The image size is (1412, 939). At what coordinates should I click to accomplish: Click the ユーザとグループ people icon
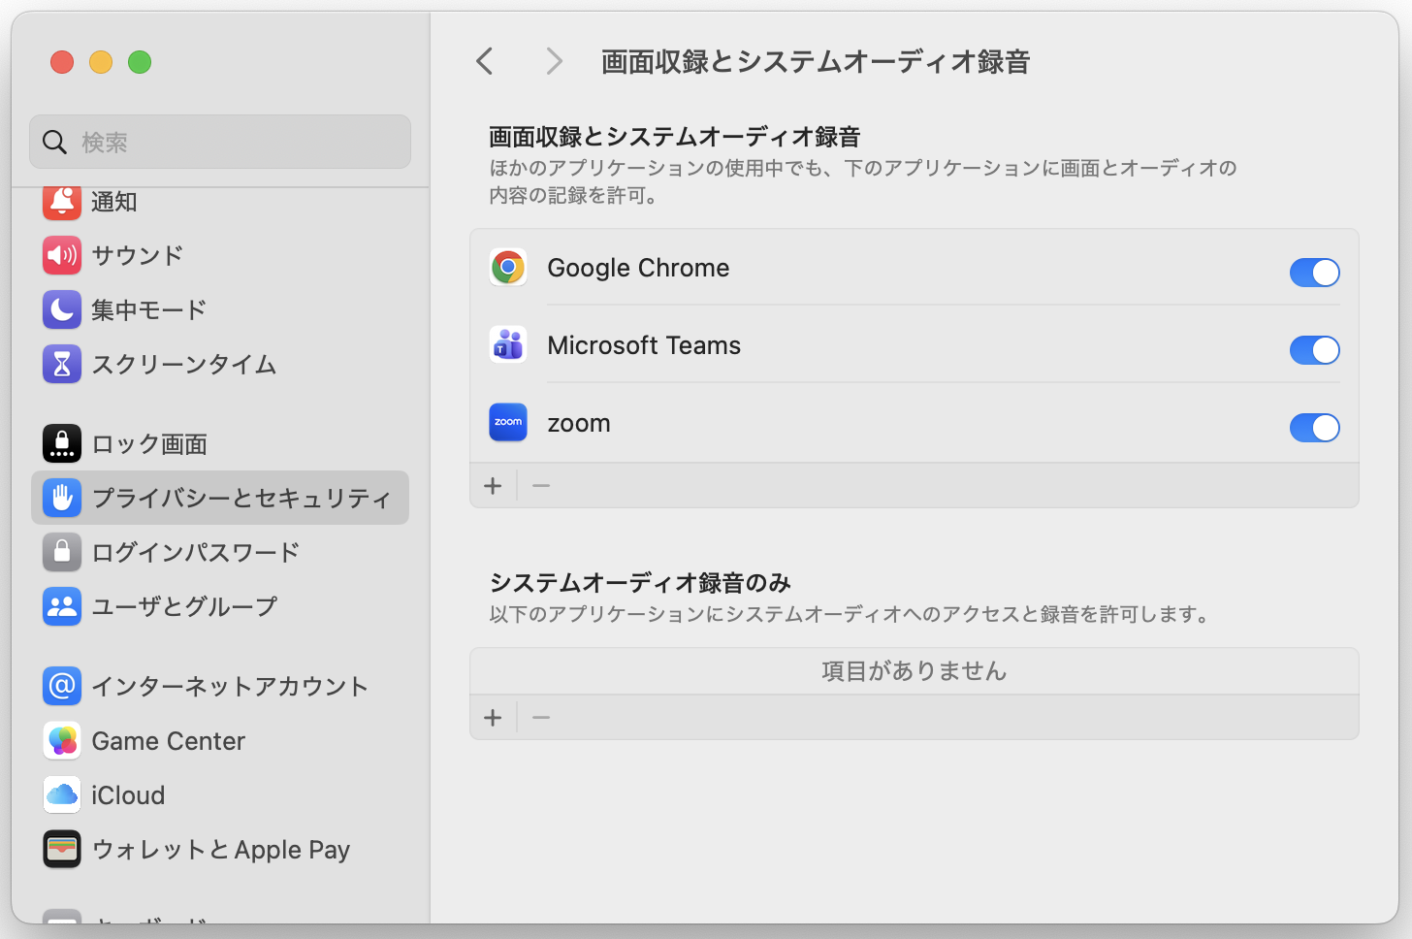[x=62, y=606]
